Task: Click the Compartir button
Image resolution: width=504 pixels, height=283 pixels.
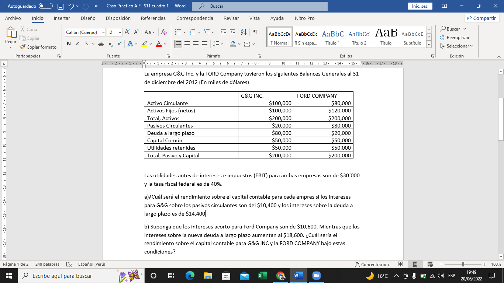Action: (482, 18)
